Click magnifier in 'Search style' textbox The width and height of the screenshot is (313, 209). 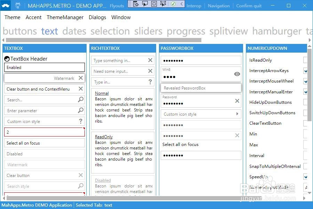[x=81, y=186]
